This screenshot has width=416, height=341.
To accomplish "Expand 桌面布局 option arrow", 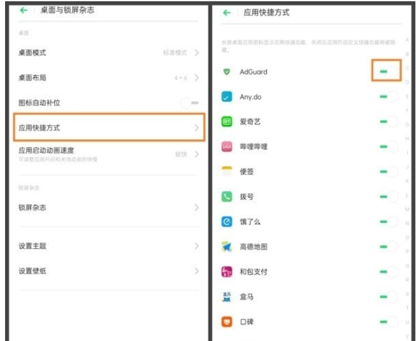I will [x=196, y=78].
